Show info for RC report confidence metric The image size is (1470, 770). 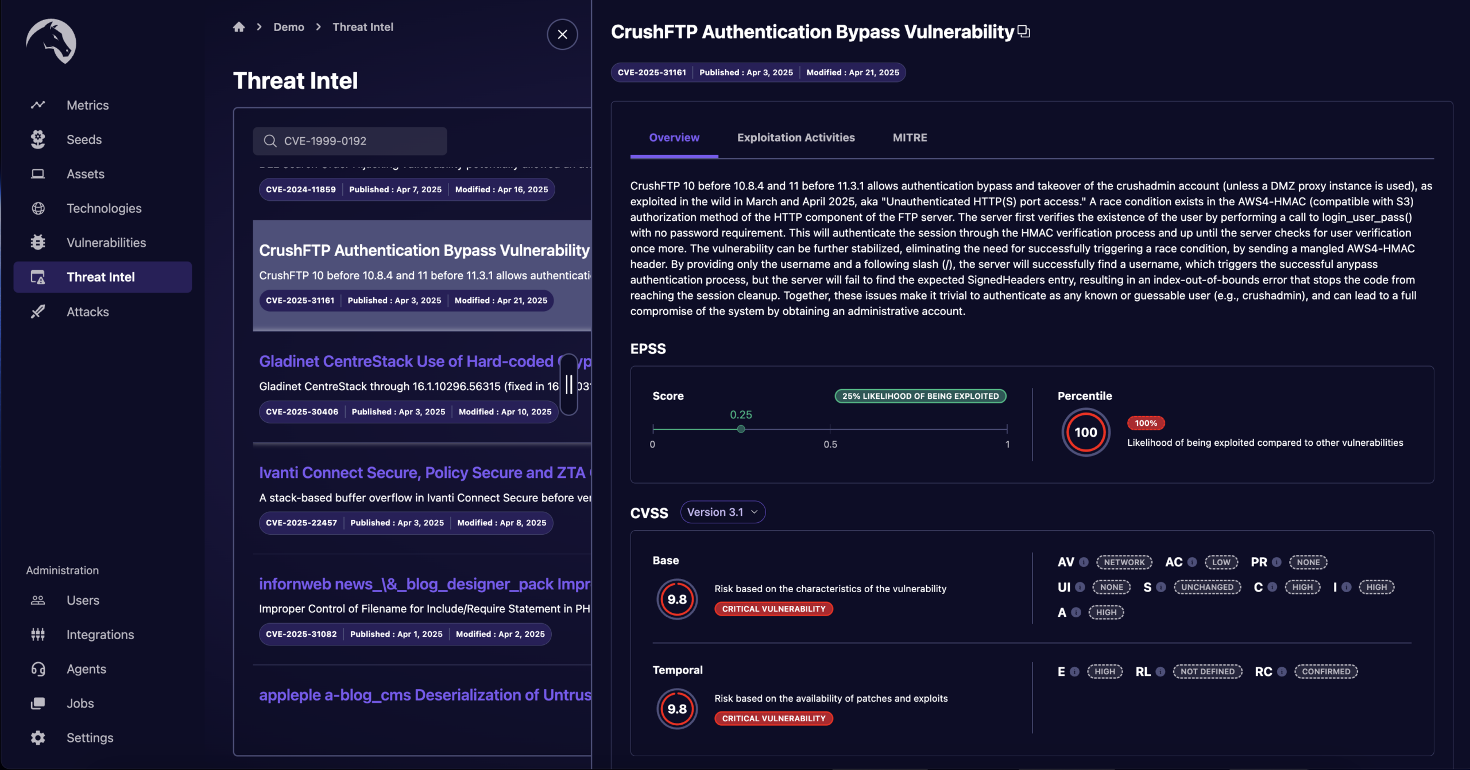click(1282, 672)
